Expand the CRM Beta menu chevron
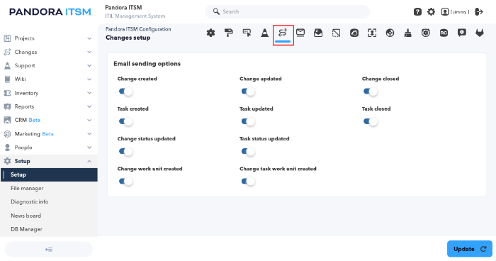This screenshot has height=261, width=496. coord(89,120)
